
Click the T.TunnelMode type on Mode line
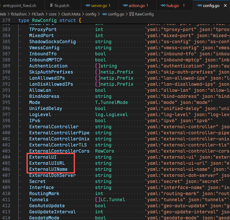(x=111, y=102)
